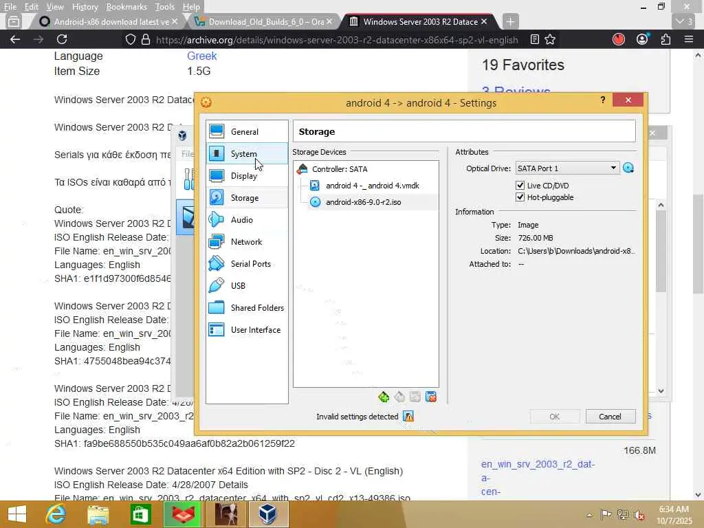Open the VirtualBox taskbar icon
The image size is (704, 528).
click(267, 514)
